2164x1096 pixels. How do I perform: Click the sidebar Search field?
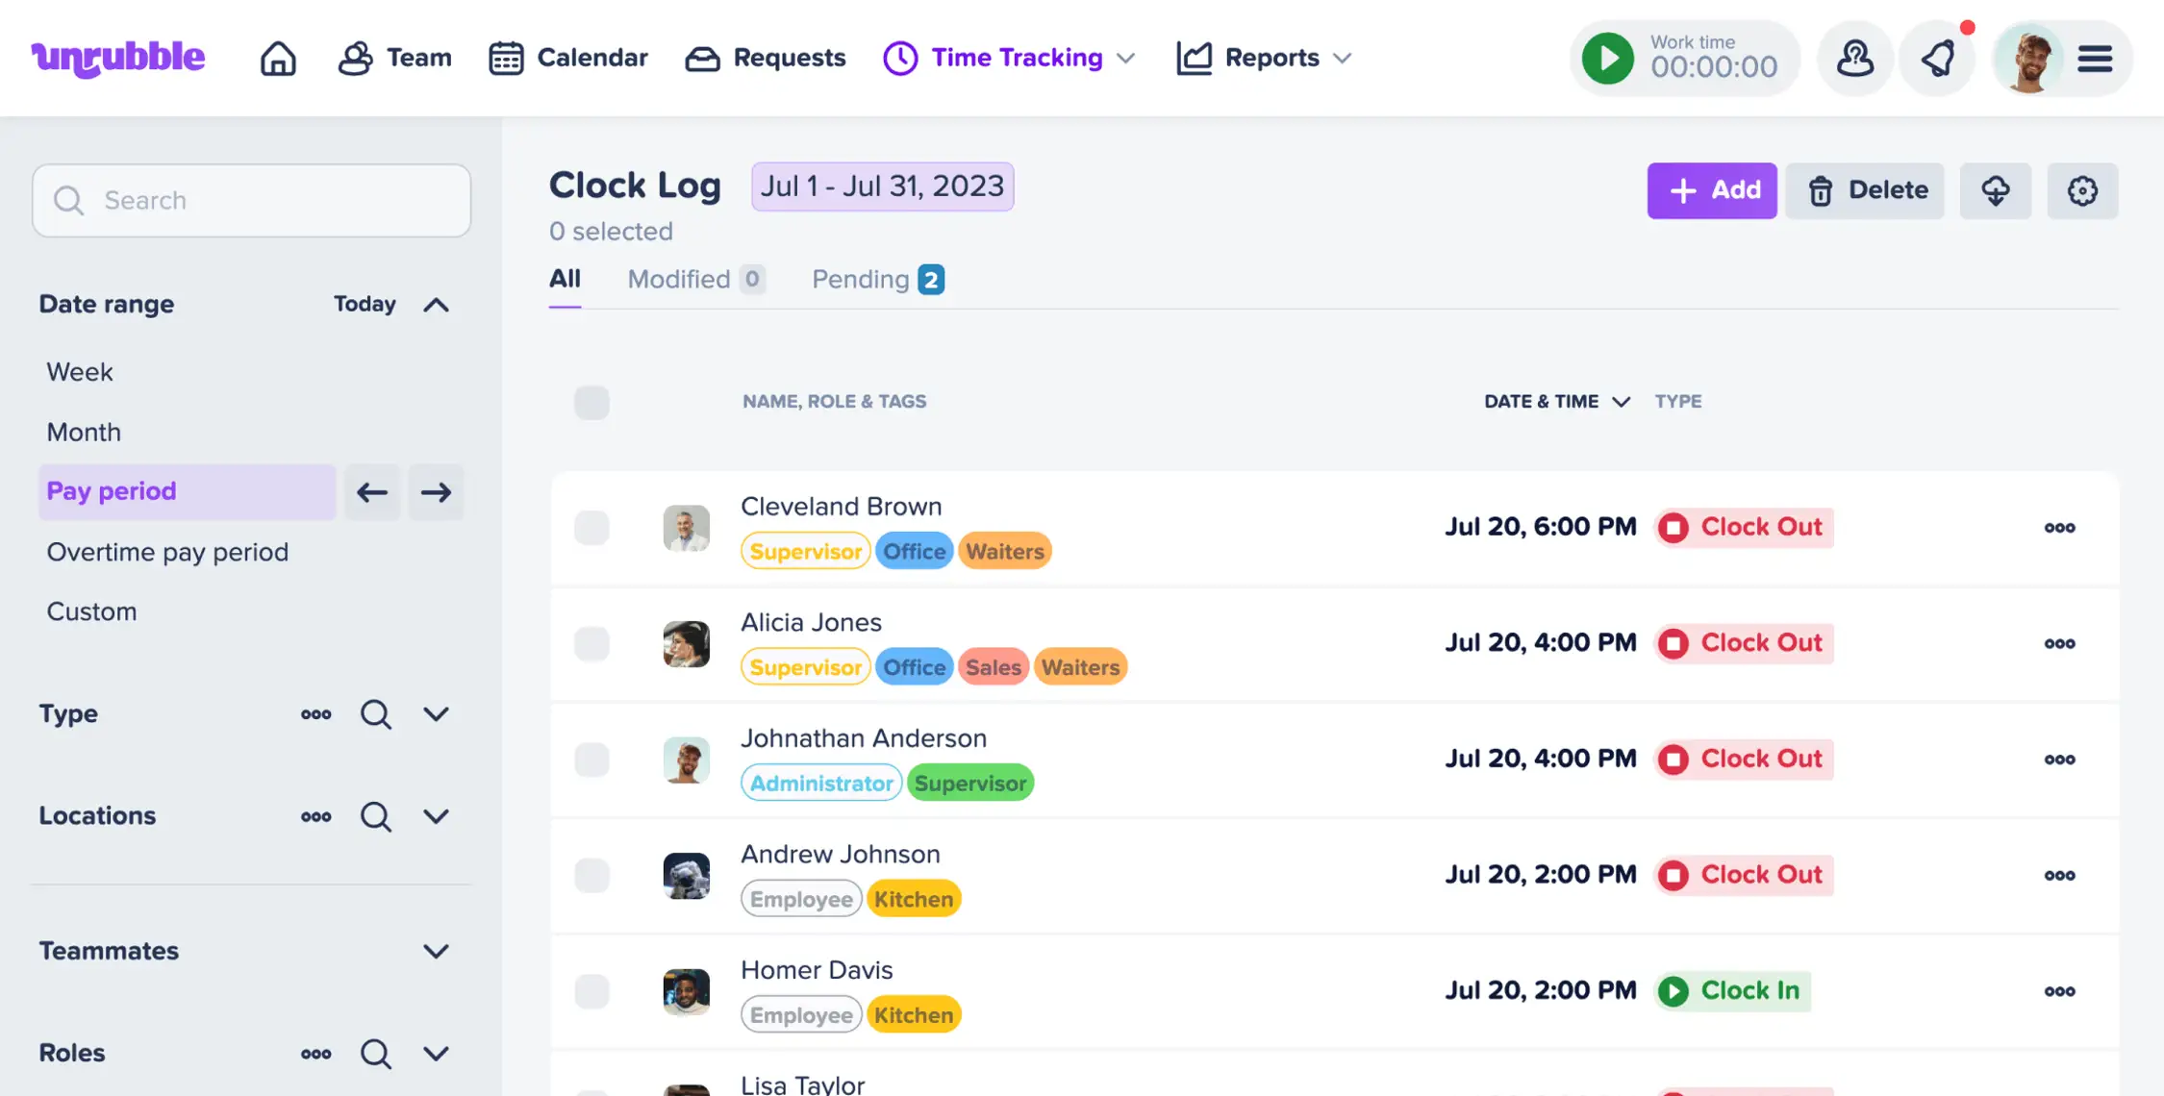(x=251, y=200)
